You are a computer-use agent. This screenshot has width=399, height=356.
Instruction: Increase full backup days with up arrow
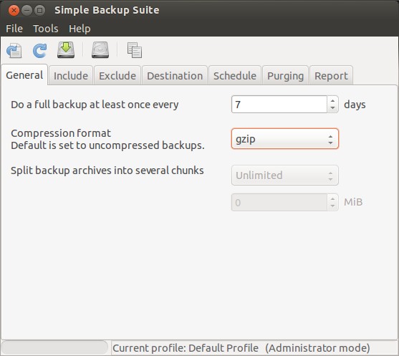pyautogui.click(x=332, y=100)
